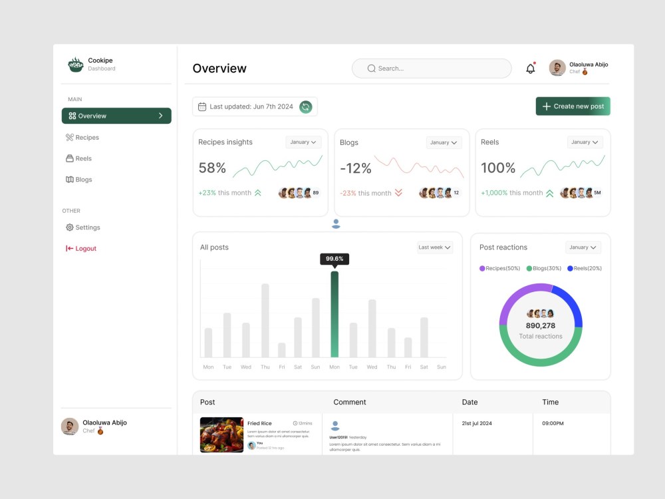Open January dropdown in Blogs card

444,142
